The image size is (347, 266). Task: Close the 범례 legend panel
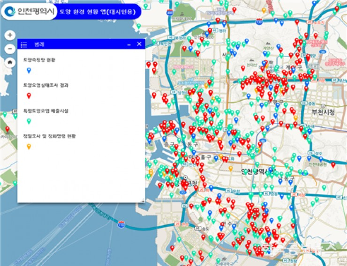[139, 44]
